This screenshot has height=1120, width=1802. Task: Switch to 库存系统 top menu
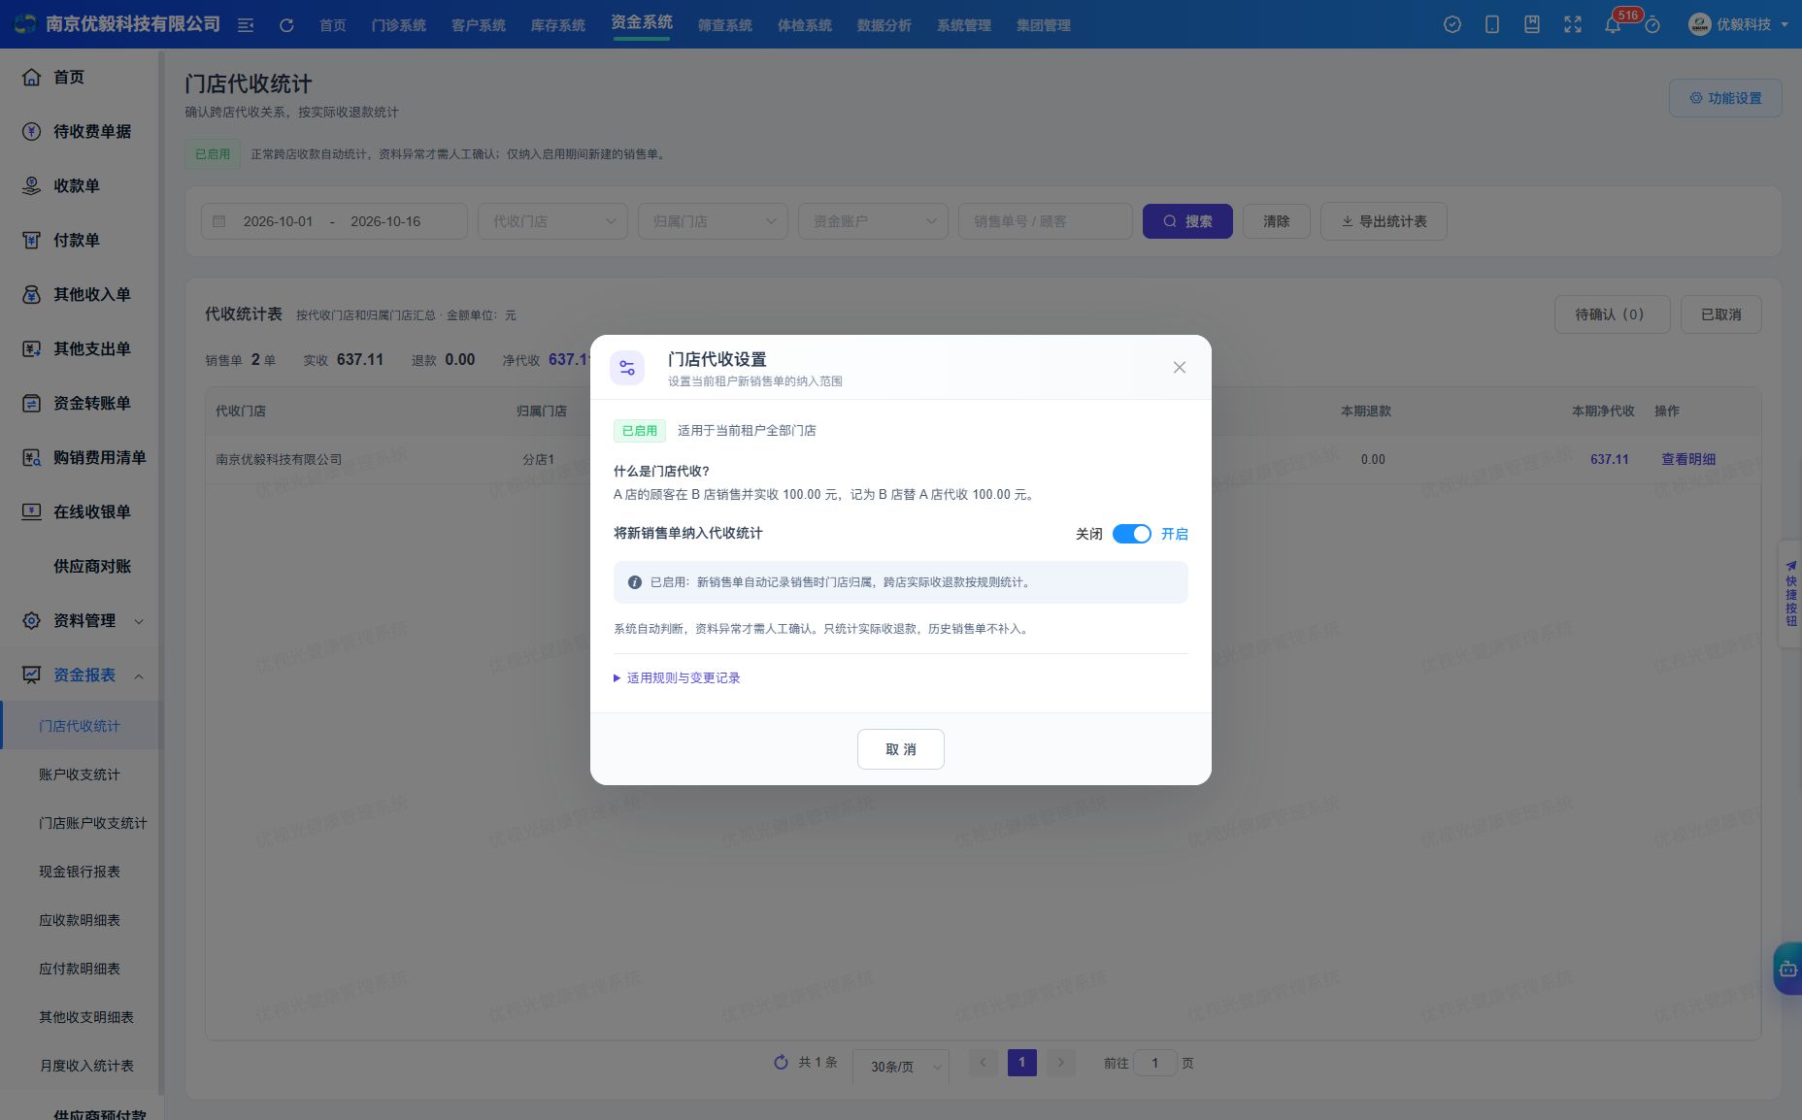click(x=557, y=25)
